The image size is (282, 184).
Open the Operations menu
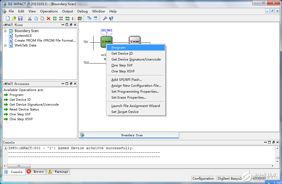tap(49, 11)
